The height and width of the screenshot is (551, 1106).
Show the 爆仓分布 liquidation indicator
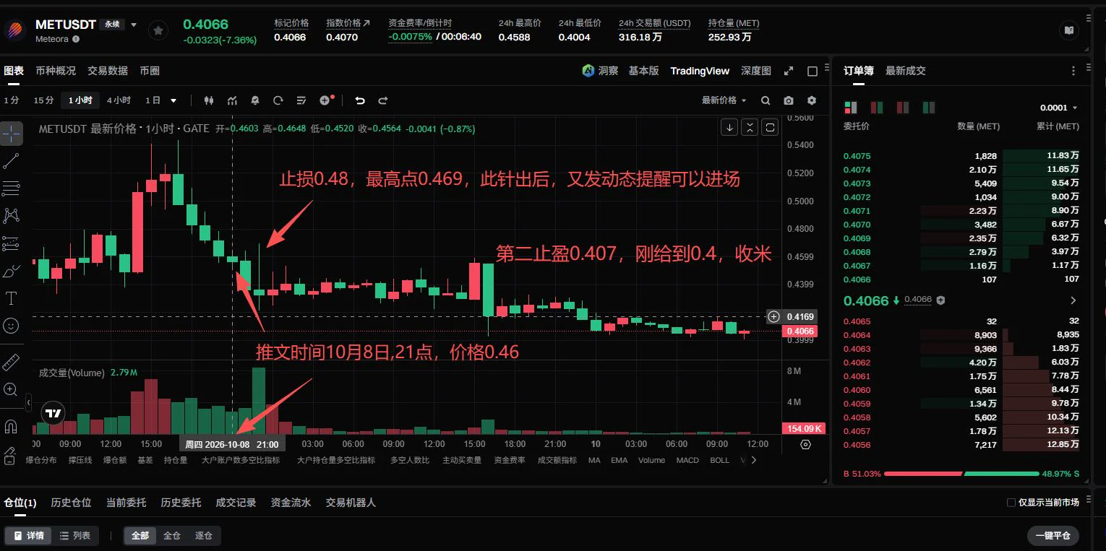tap(40, 460)
